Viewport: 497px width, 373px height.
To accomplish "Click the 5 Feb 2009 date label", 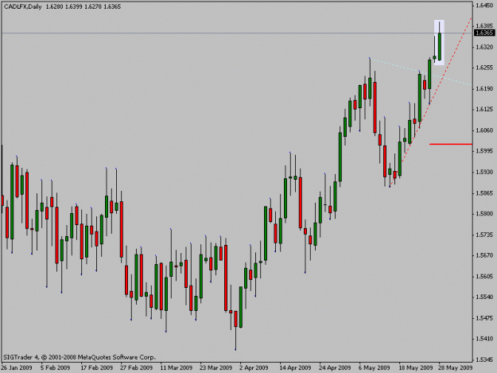I will (55, 367).
